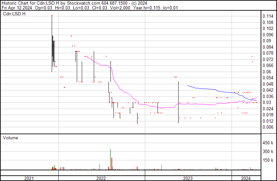Click the 300 k volume axis label

pyautogui.click(x=268, y=151)
